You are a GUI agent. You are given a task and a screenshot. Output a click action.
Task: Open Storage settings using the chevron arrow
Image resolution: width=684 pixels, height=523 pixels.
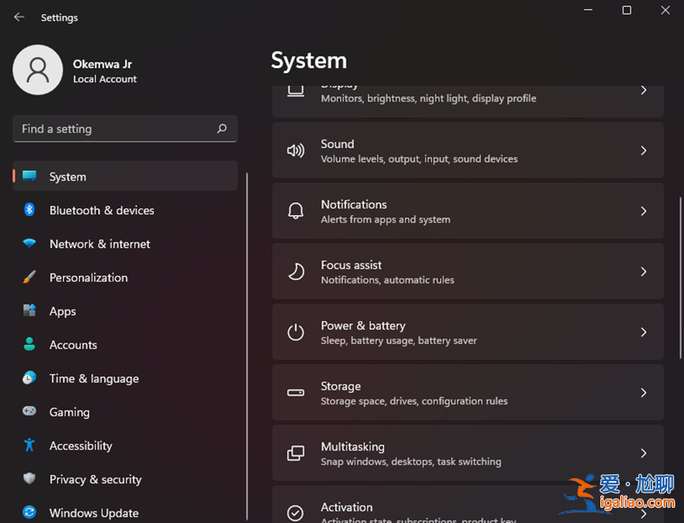(643, 392)
